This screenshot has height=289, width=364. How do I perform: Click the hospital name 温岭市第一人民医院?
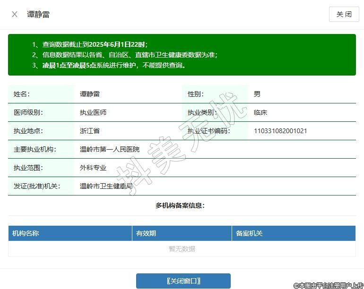point(110,149)
